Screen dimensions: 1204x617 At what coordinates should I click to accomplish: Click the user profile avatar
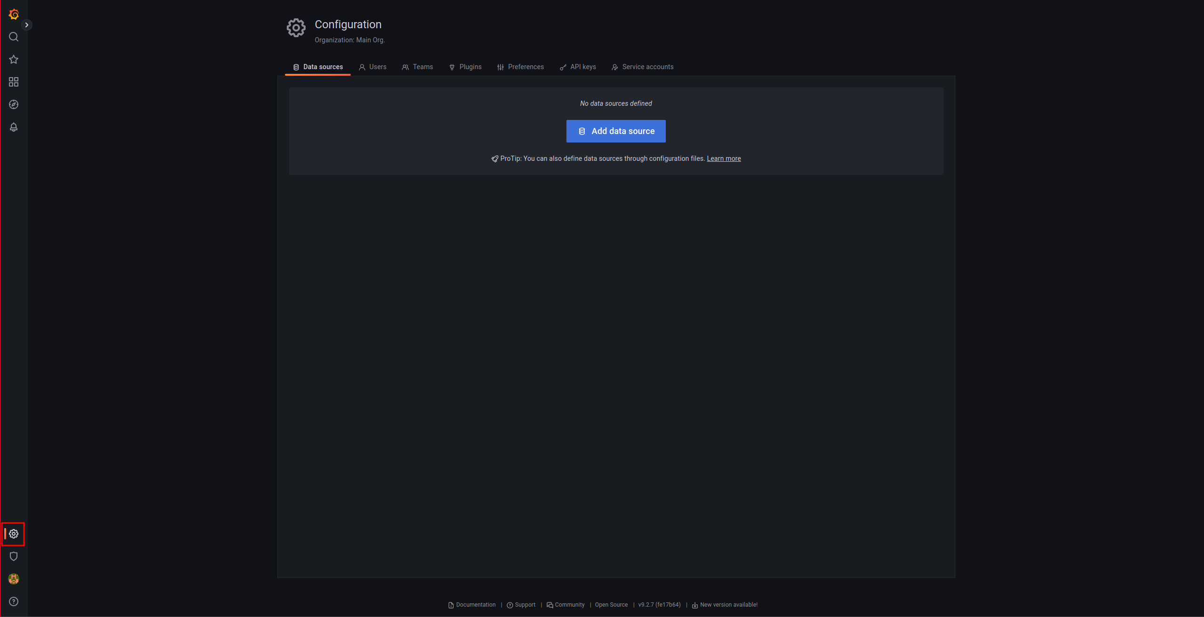(x=14, y=579)
